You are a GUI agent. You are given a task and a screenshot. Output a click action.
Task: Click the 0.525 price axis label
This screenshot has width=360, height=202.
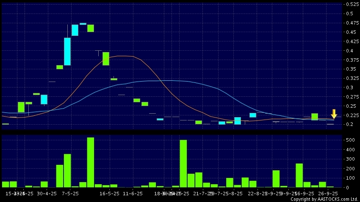[x=350, y=4]
